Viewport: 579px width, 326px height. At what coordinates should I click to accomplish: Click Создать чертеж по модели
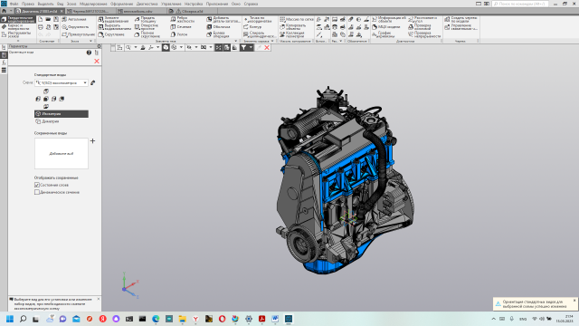pos(460,19)
